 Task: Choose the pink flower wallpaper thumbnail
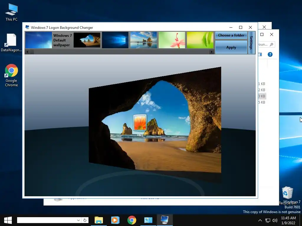click(172, 40)
